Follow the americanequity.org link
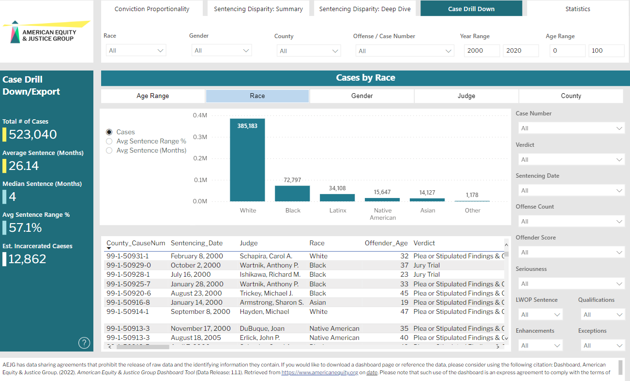 pyautogui.click(x=319, y=372)
